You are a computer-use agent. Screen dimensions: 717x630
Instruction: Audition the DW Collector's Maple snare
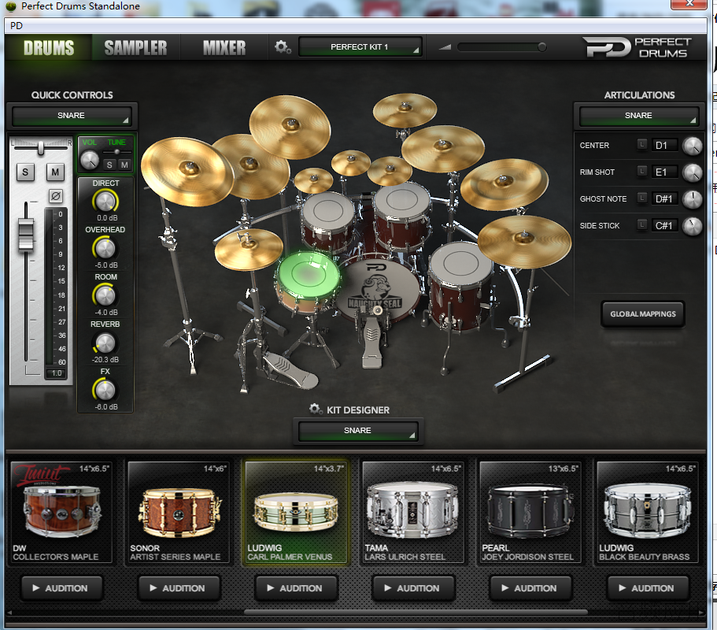(61, 588)
